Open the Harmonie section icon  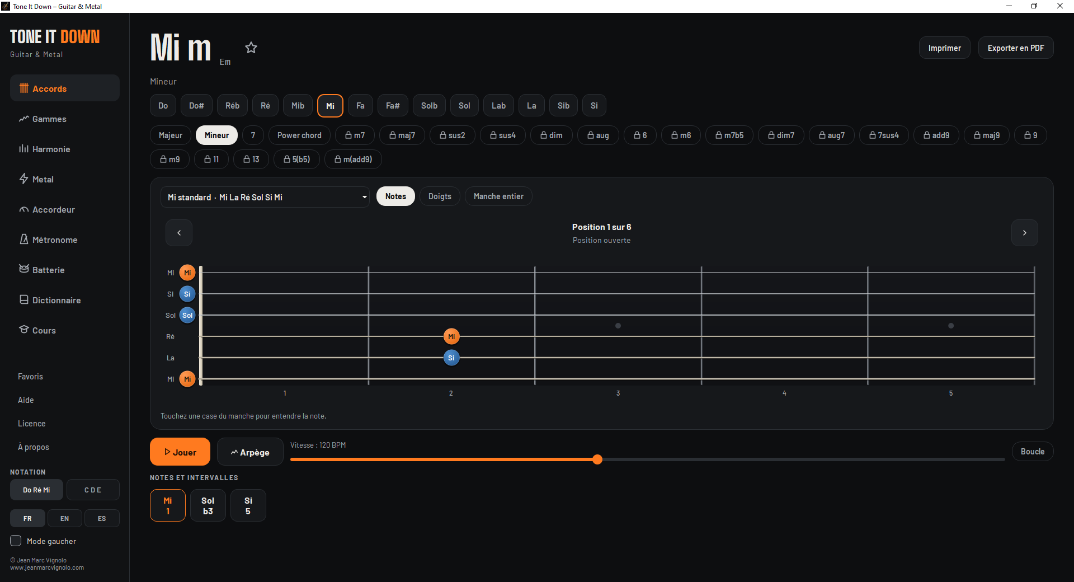click(24, 149)
